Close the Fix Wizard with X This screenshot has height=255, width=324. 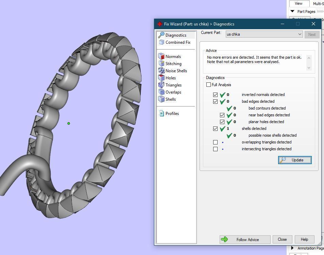tap(313, 24)
